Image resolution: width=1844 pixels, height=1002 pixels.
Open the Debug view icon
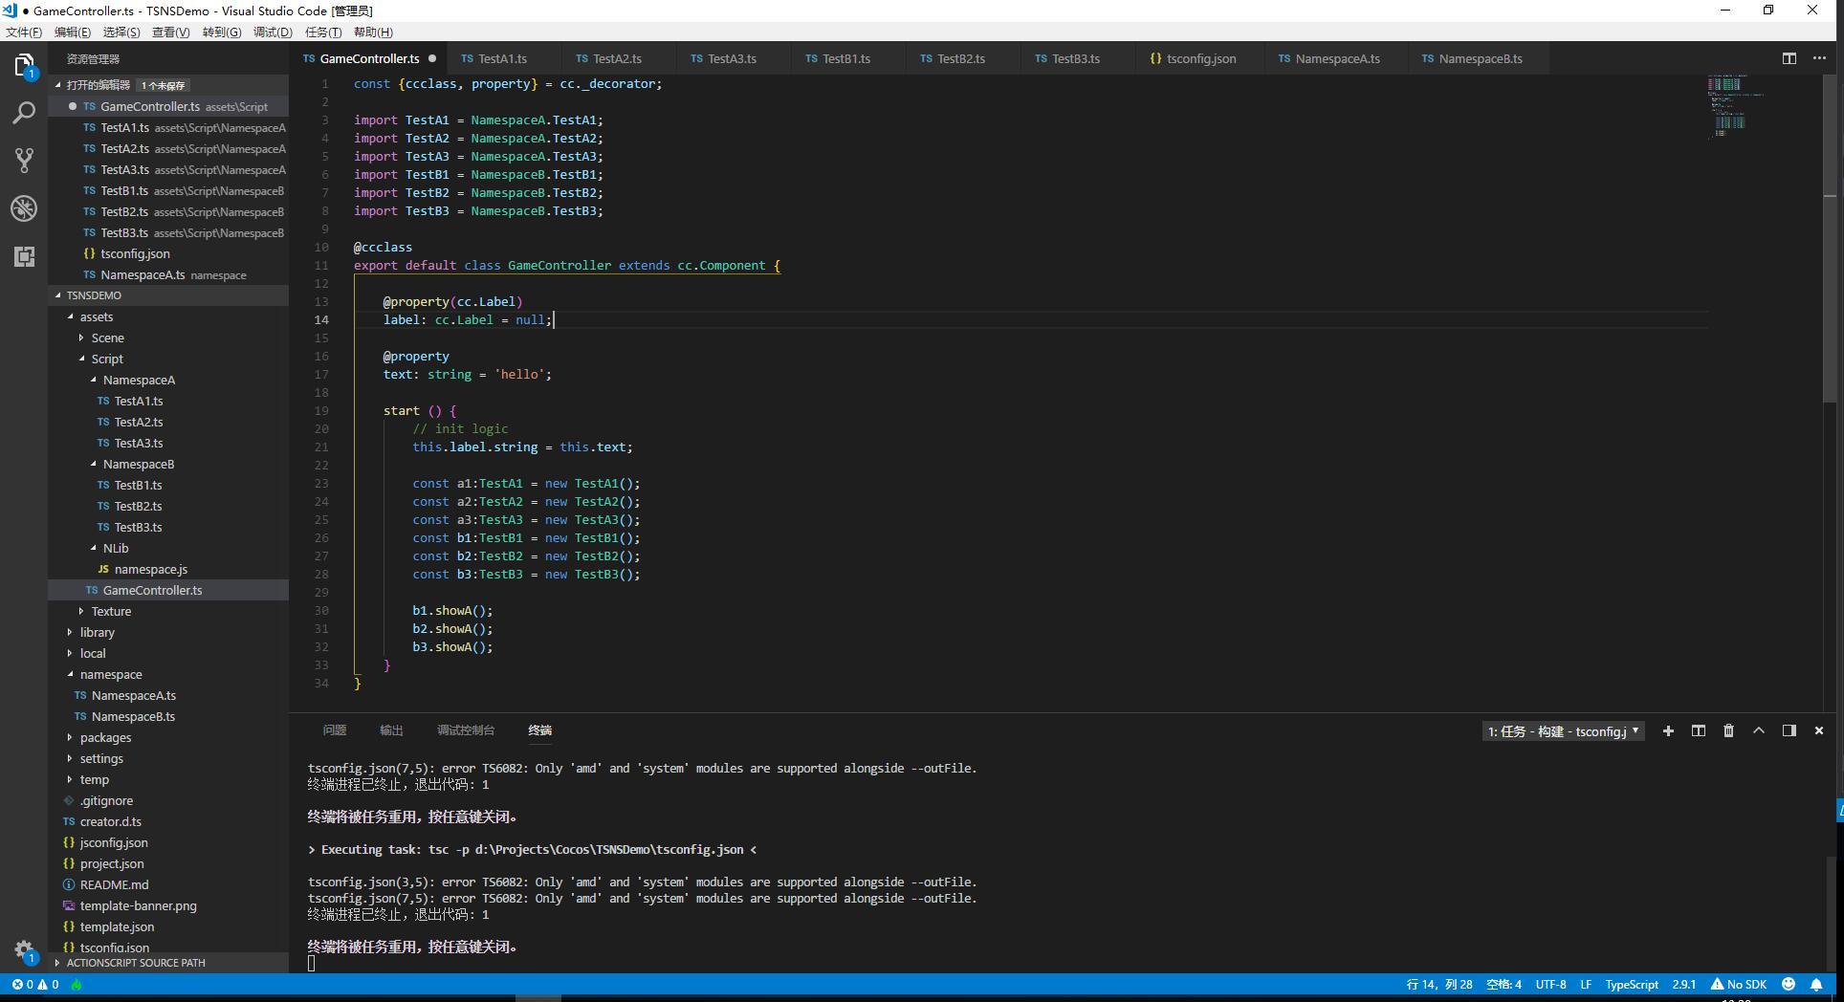(x=24, y=207)
